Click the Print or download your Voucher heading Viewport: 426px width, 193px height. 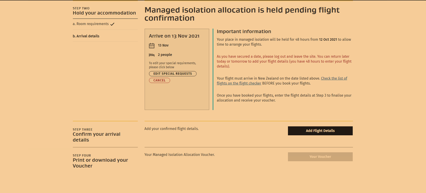coord(100,163)
